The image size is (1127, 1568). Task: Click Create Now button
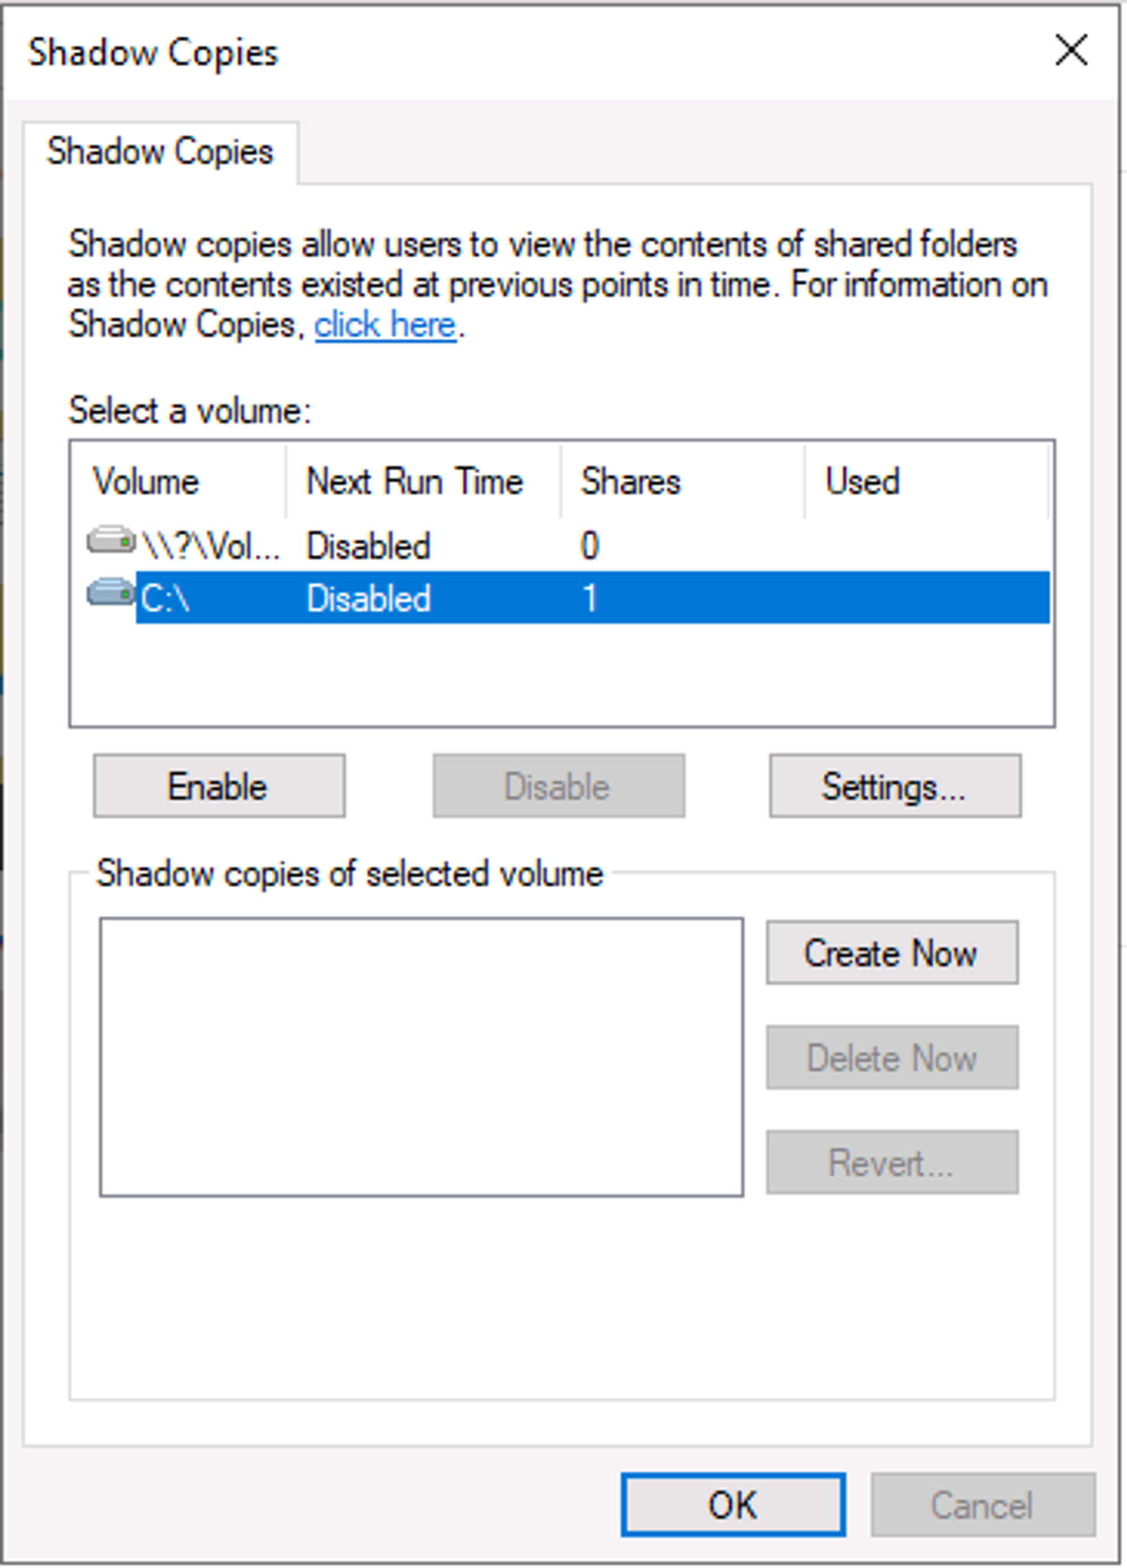[891, 953]
